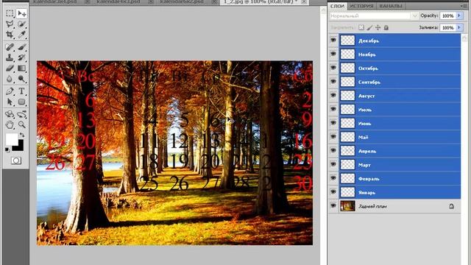The image size is (471, 265).
Task: Select the 3D Rotate tool
Action: click(x=10, y=114)
